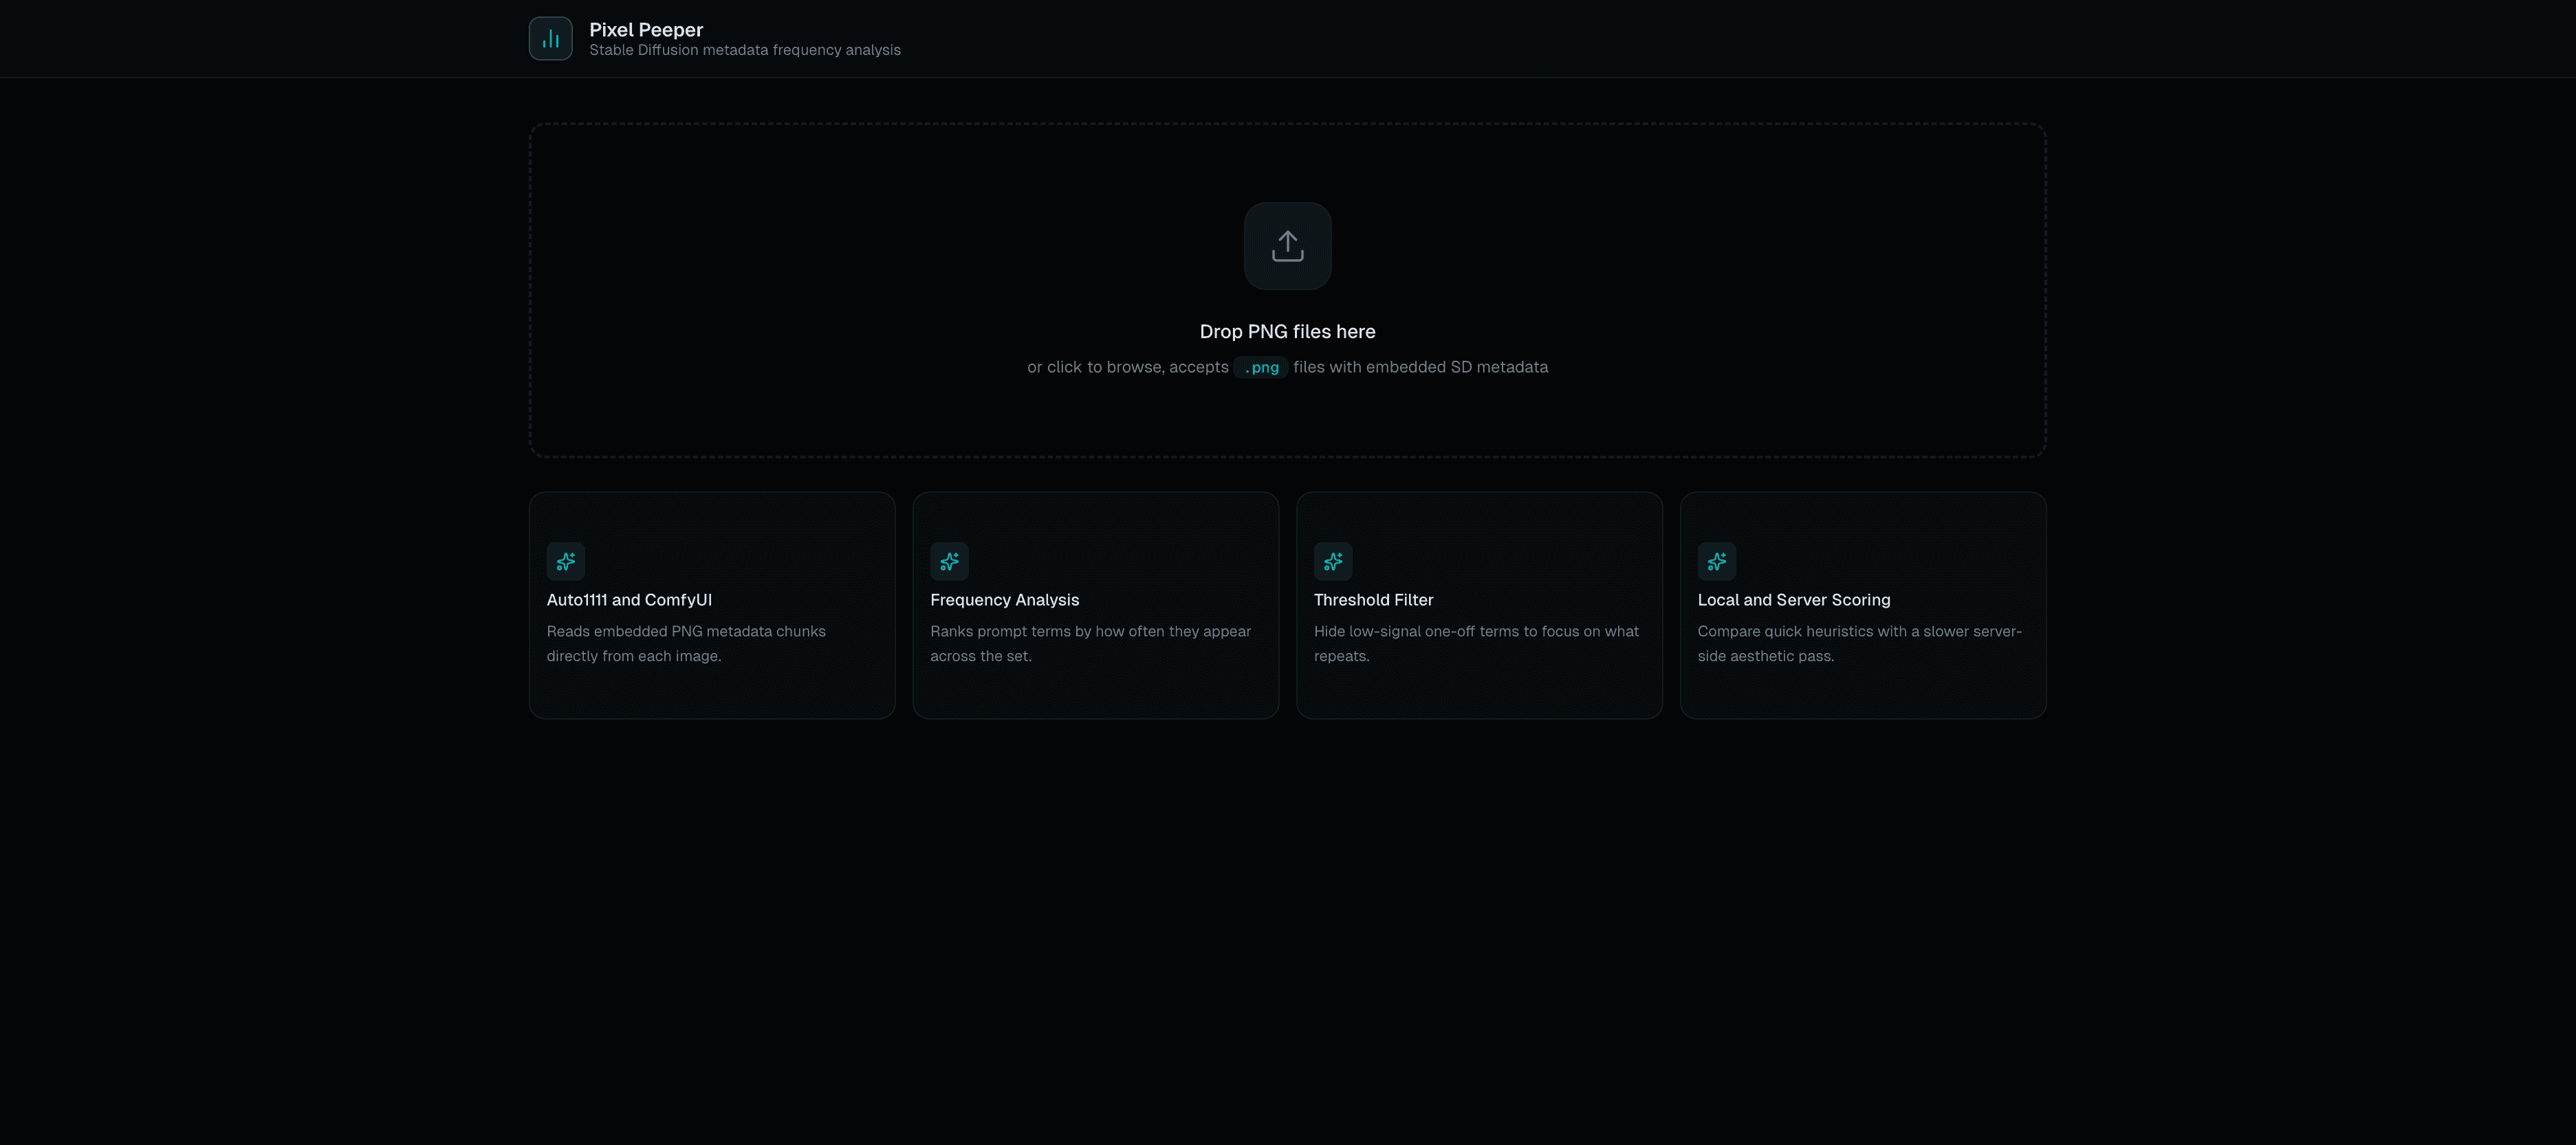Click "files with embedded SD metadata" text
This screenshot has width=2576, height=1145.
pos(1420,367)
